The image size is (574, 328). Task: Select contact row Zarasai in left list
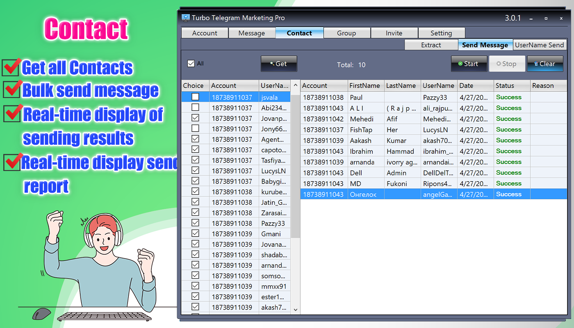coord(236,213)
